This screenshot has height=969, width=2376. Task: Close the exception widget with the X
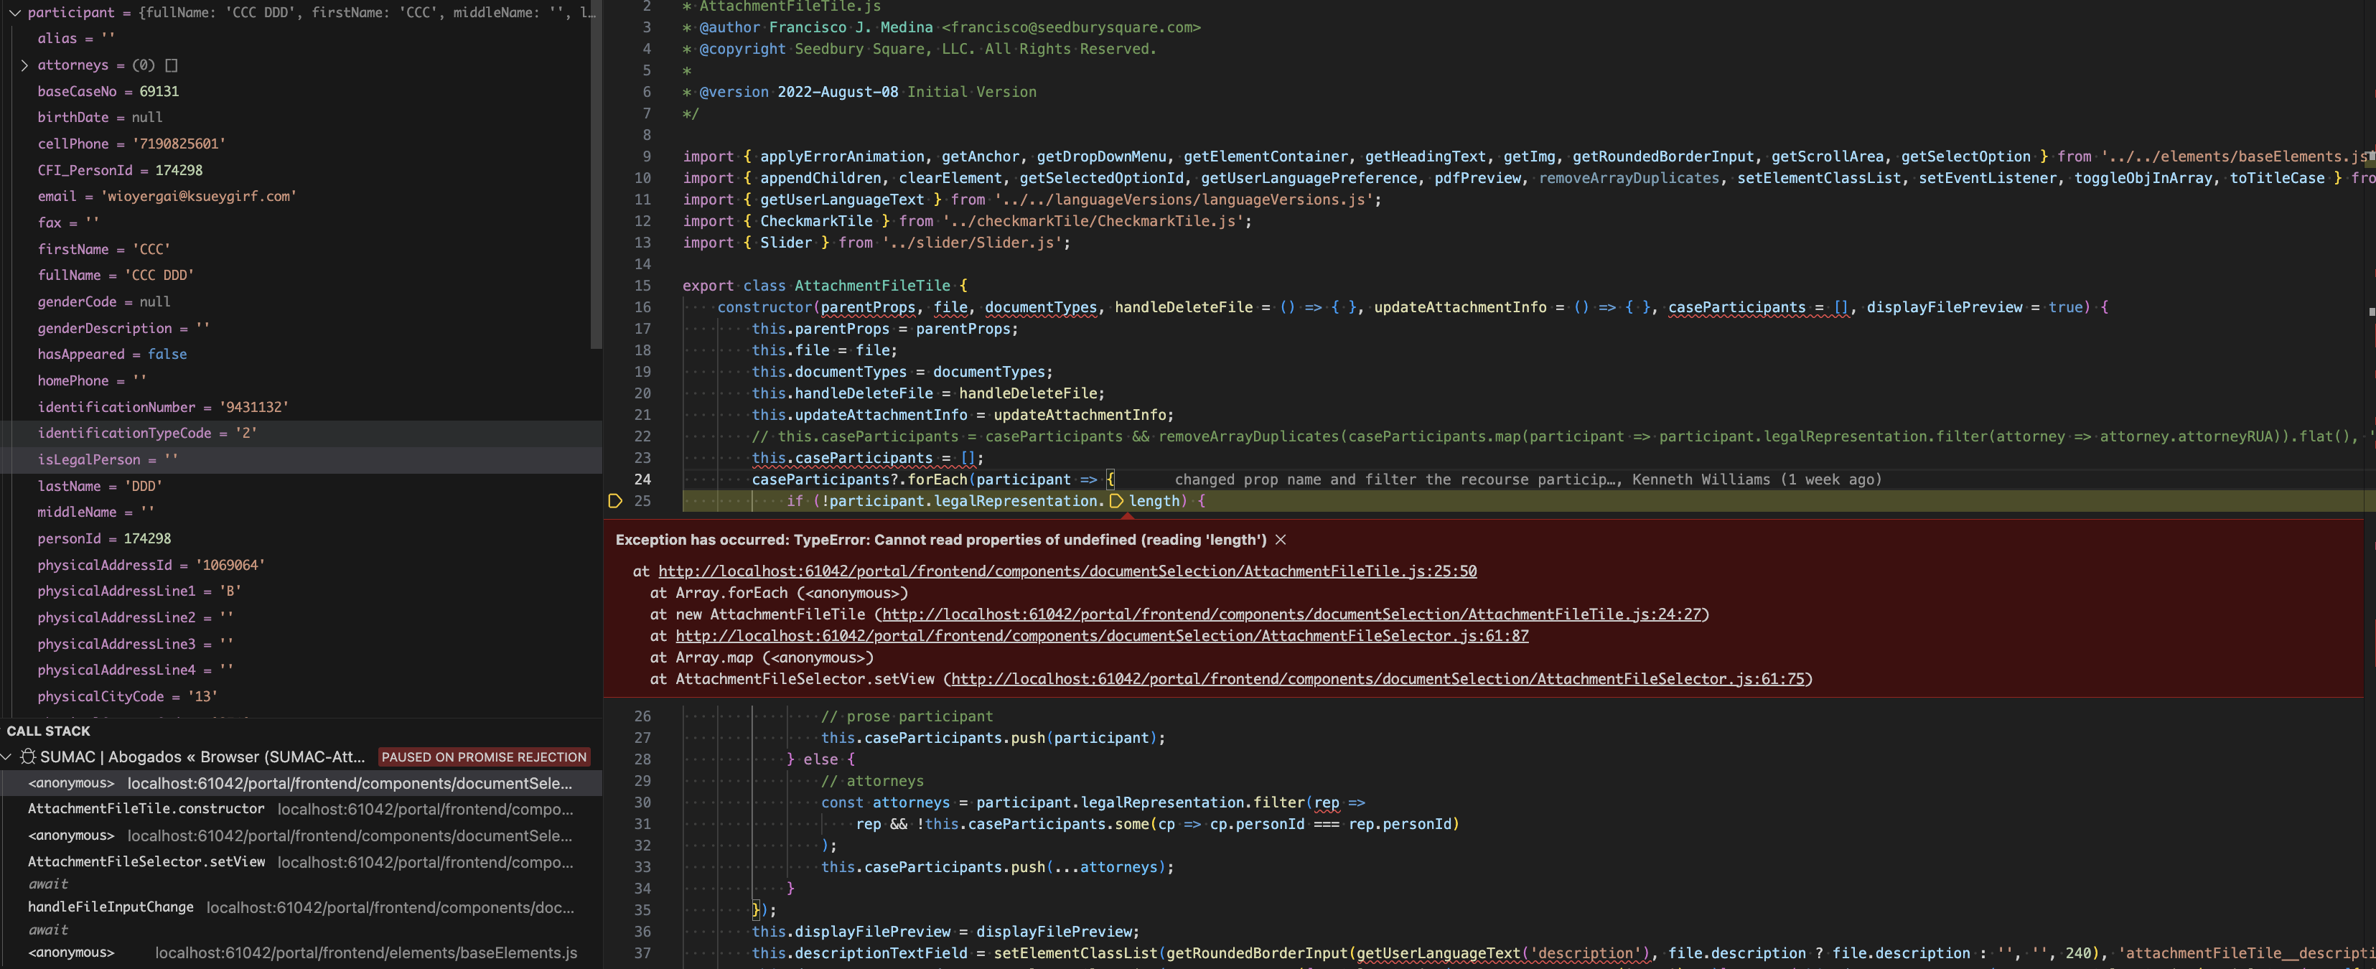[1280, 539]
